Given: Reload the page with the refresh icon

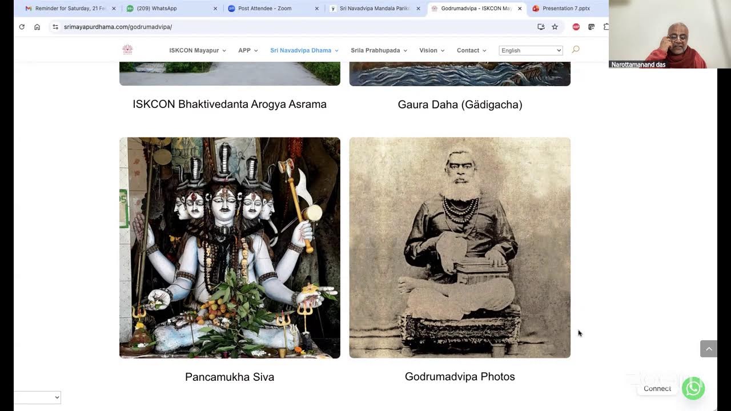Looking at the screenshot, I should tap(22, 27).
